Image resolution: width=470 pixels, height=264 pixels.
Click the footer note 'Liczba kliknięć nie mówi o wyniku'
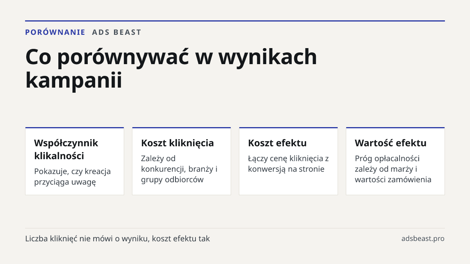[117, 239]
